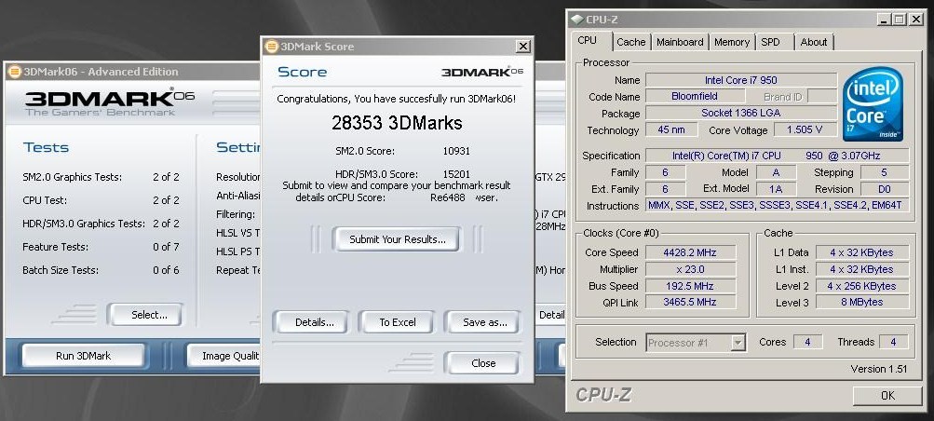This screenshot has height=421, width=934.
Task: Switch to the Cache tab
Action: coord(630,42)
